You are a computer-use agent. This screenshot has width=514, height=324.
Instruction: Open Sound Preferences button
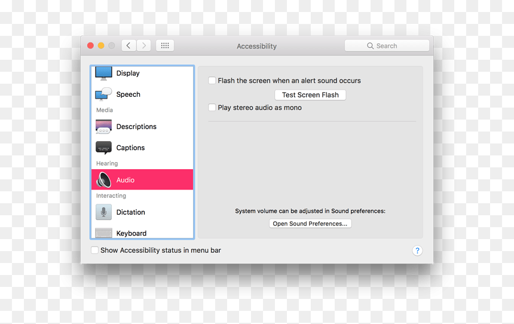[x=310, y=224]
